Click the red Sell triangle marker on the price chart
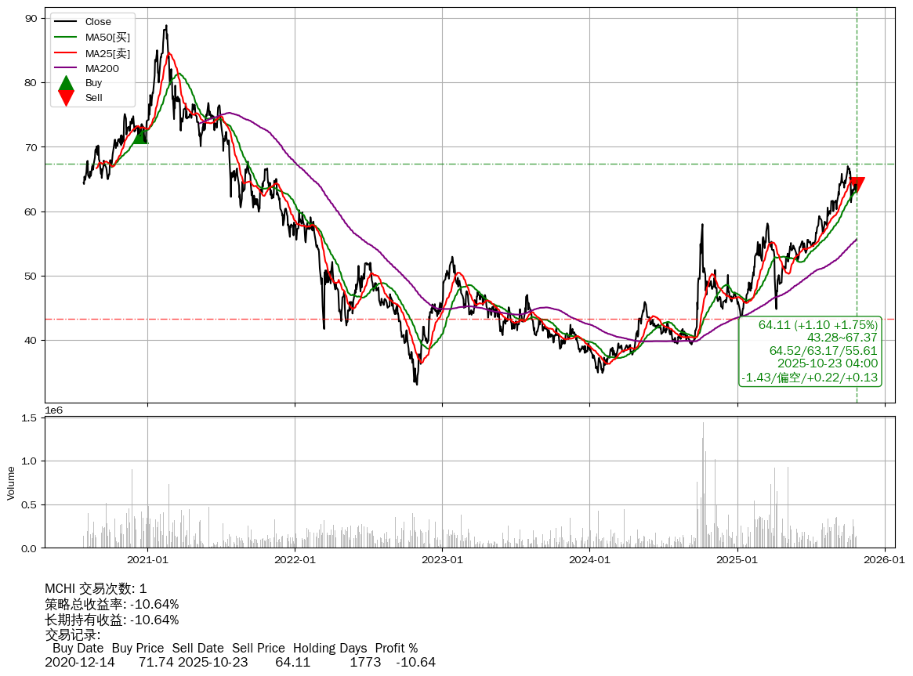 click(857, 185)
